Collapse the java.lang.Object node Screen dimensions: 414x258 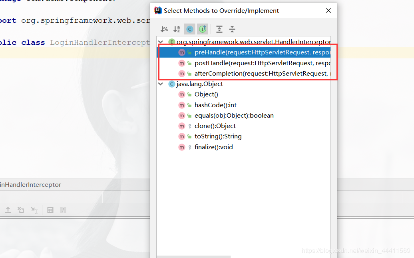tap(160, 84)
